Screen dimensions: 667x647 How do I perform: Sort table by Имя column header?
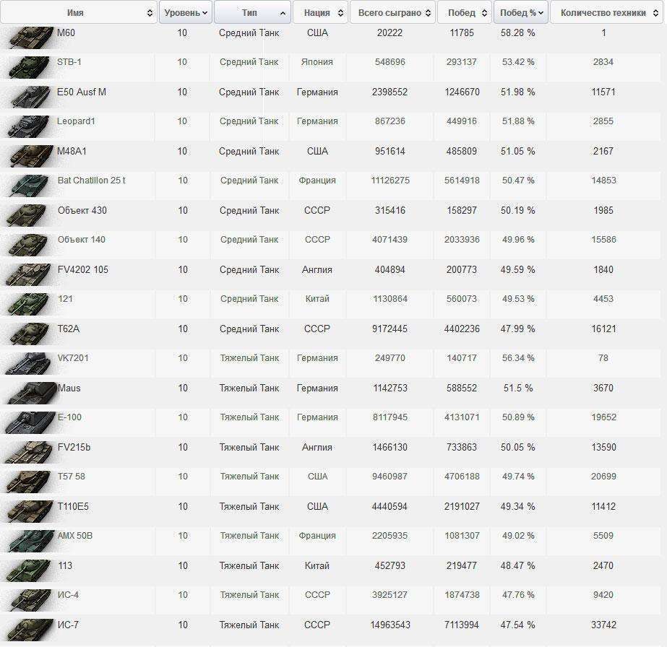[x=79, y=12]
